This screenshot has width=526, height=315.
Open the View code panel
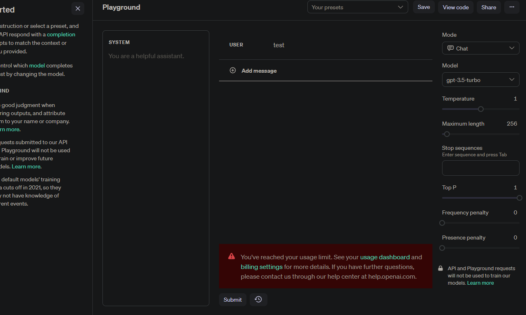[x=455, y=7]
